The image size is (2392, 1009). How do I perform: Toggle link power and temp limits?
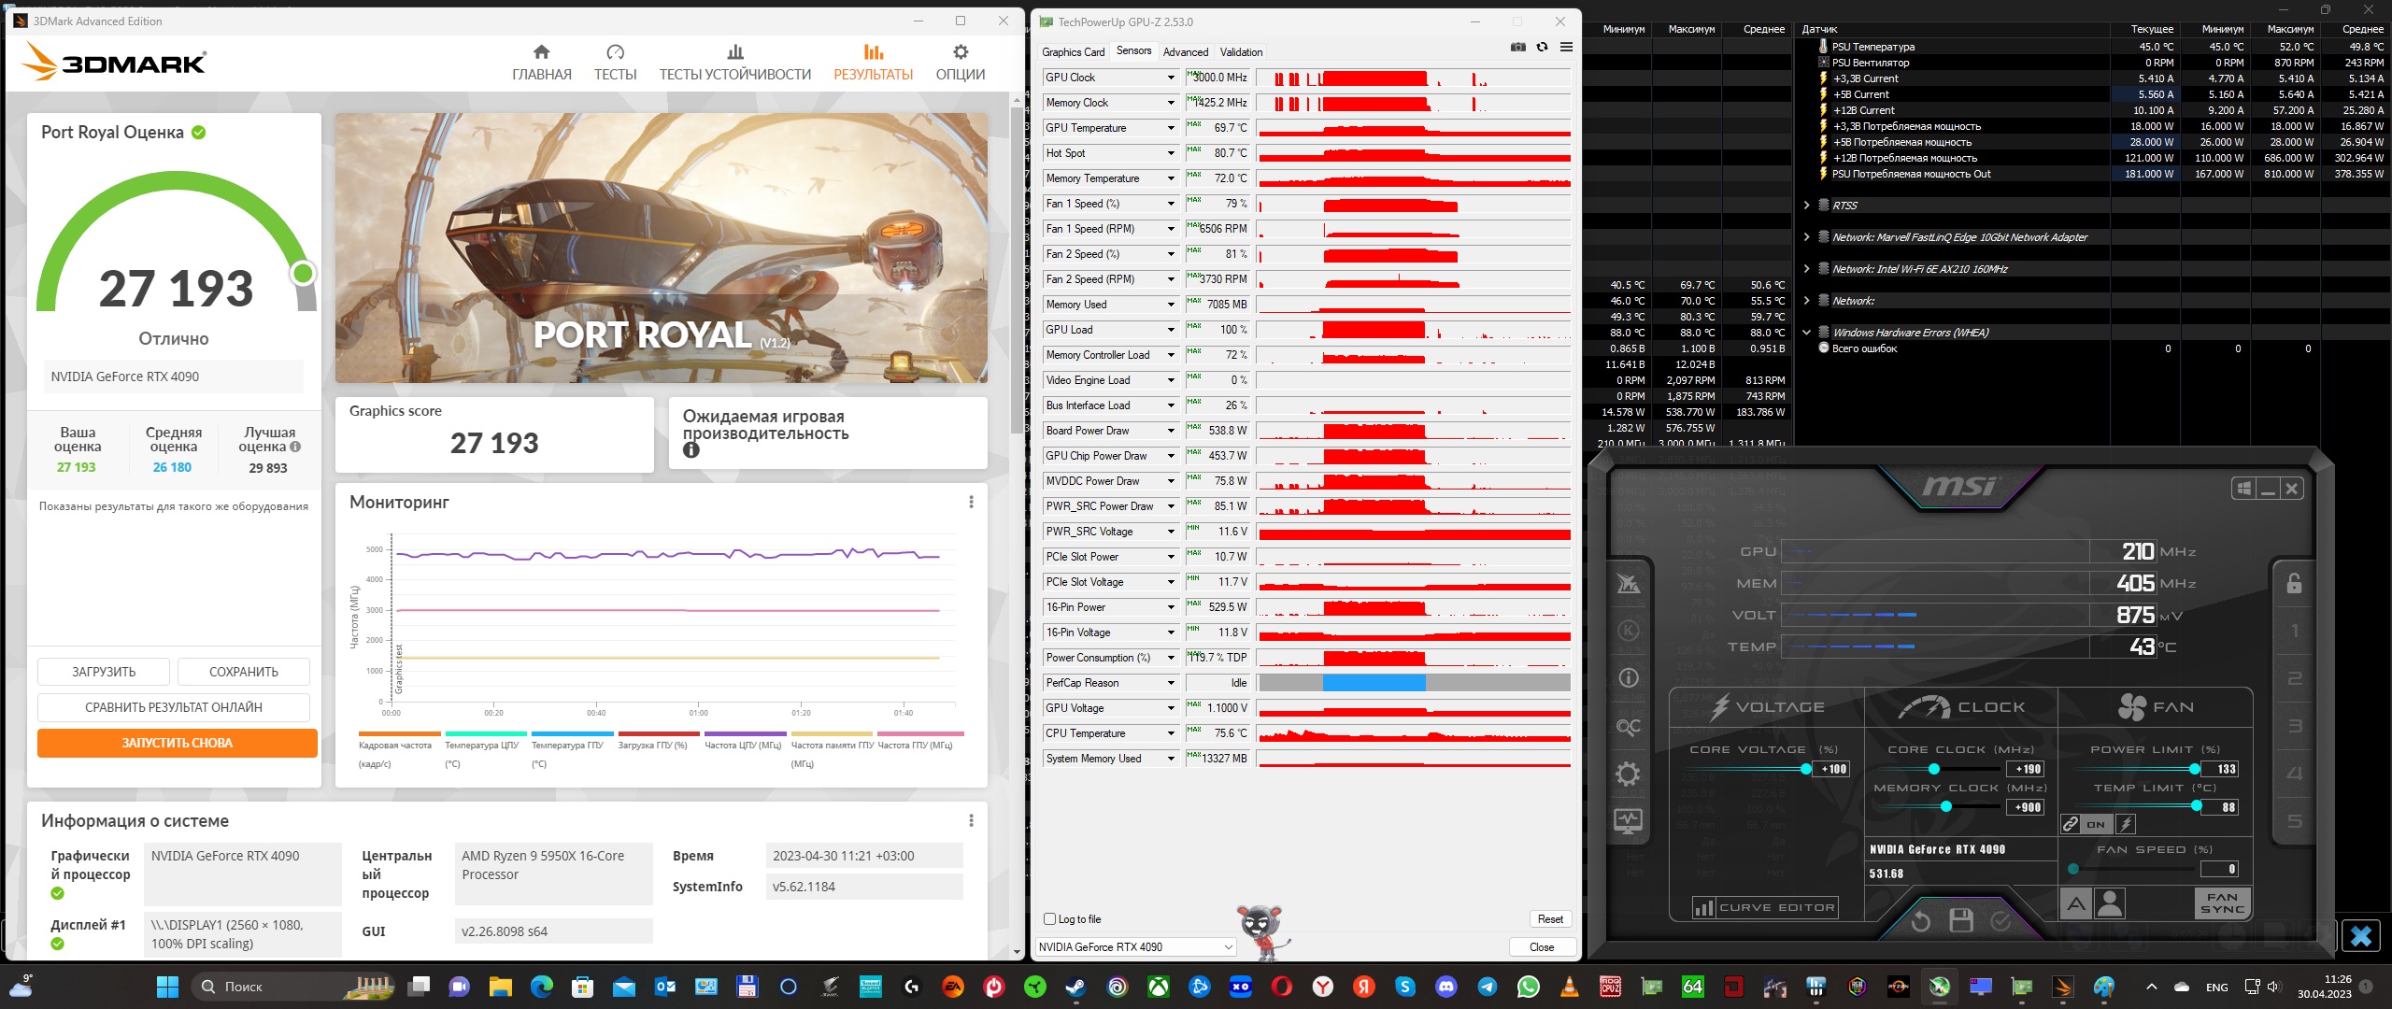tap(2072, 824)
